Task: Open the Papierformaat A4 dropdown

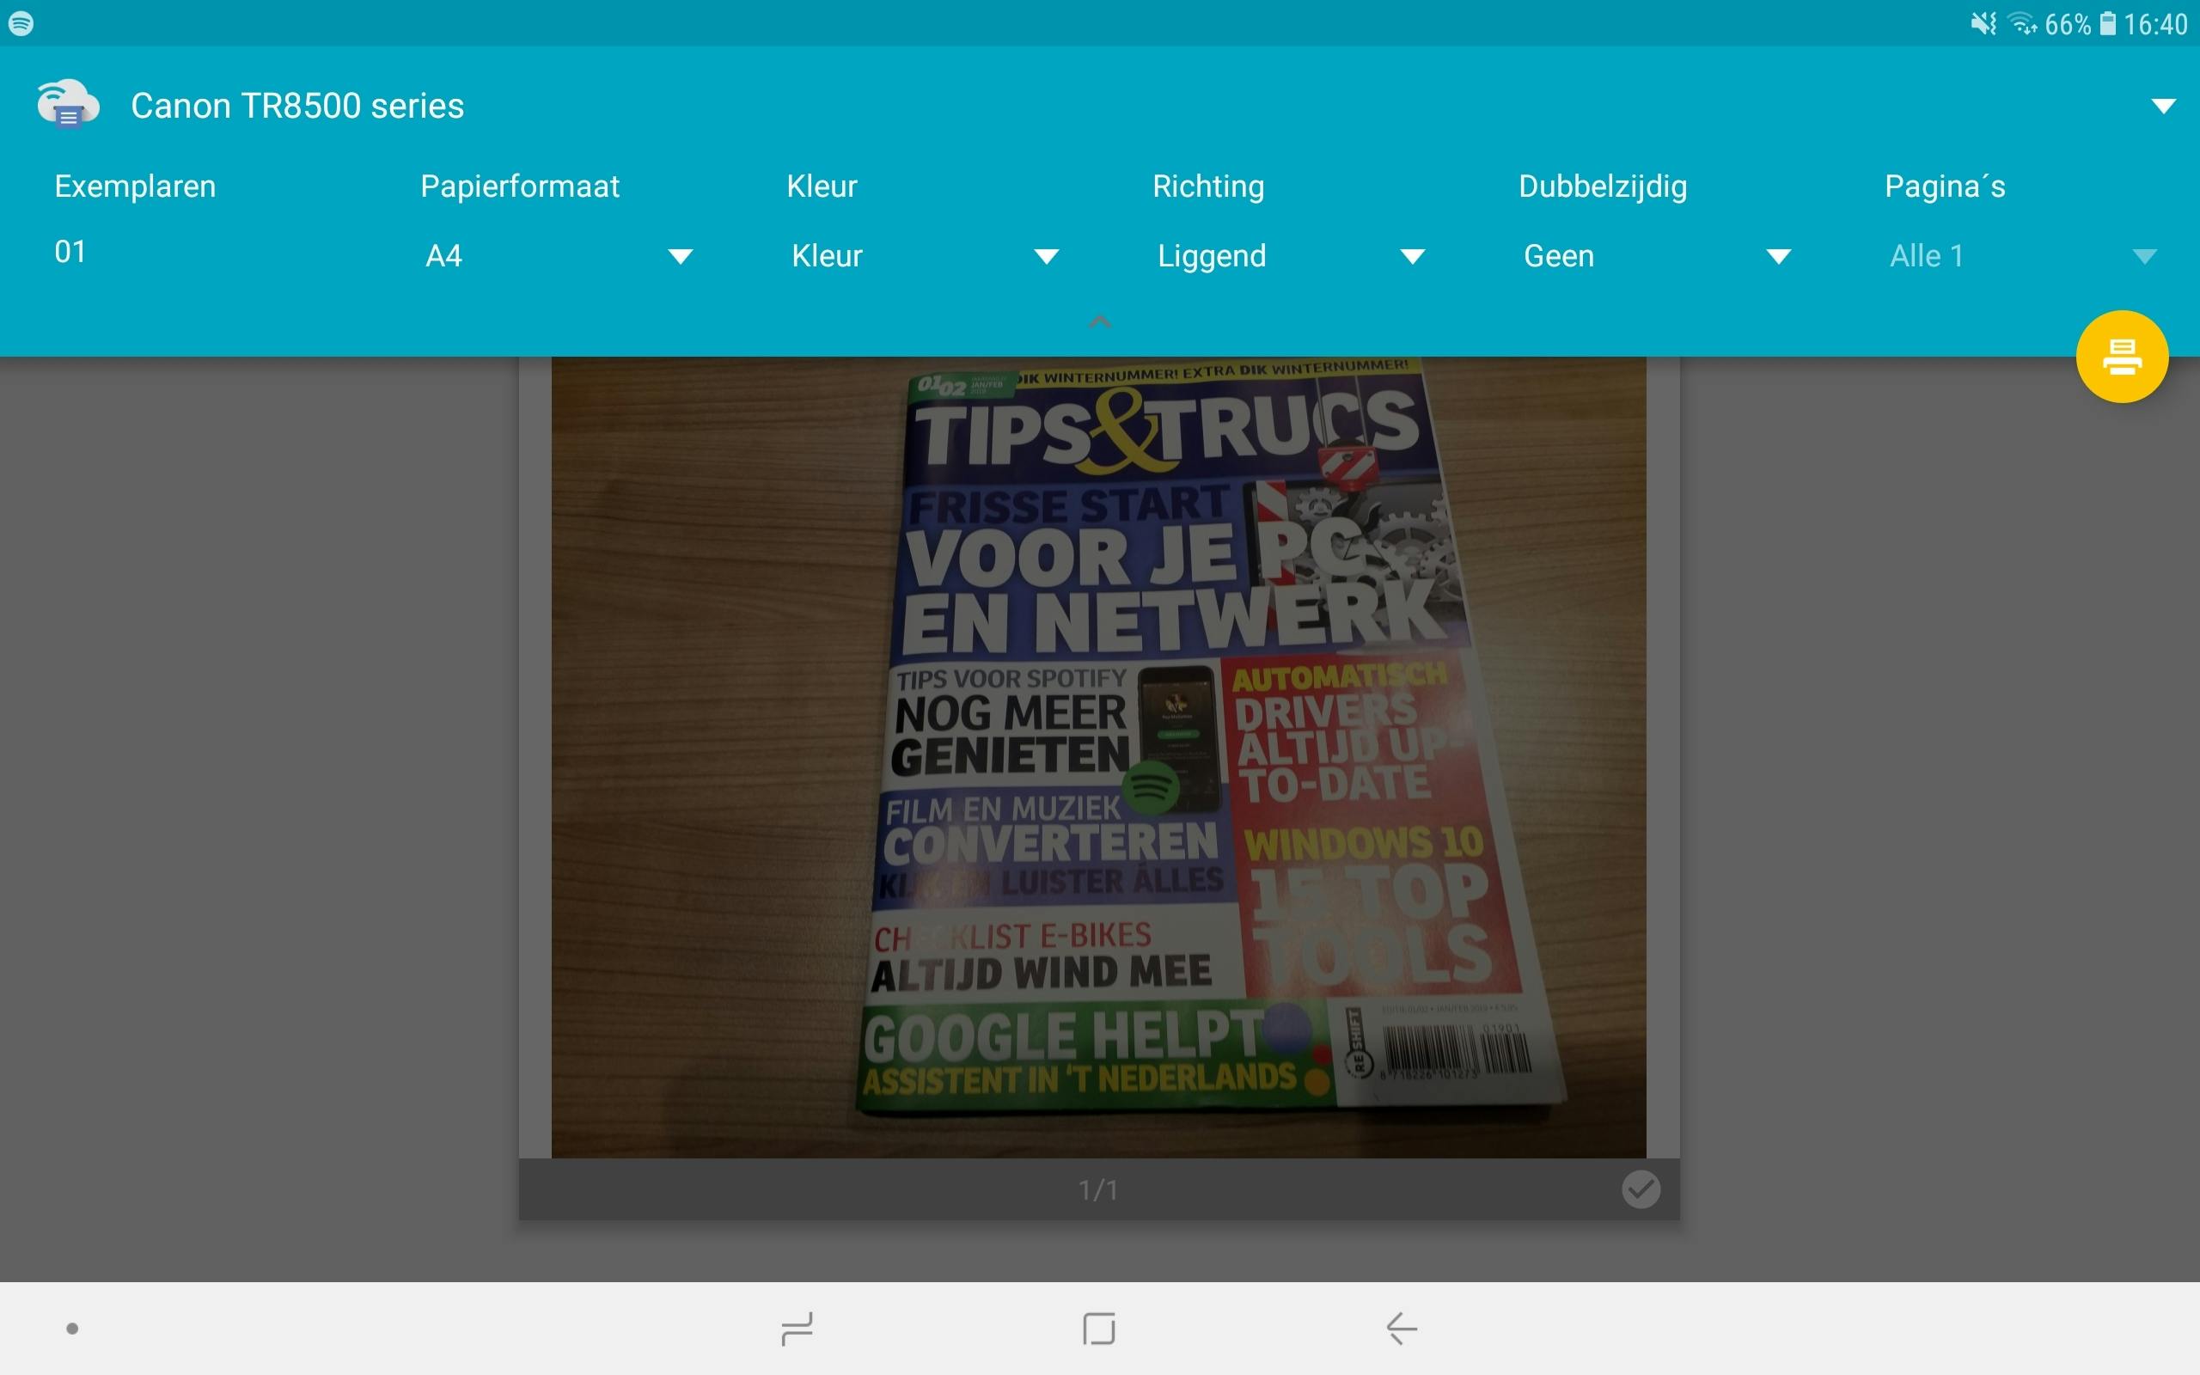Action: [x=559, y=256]
